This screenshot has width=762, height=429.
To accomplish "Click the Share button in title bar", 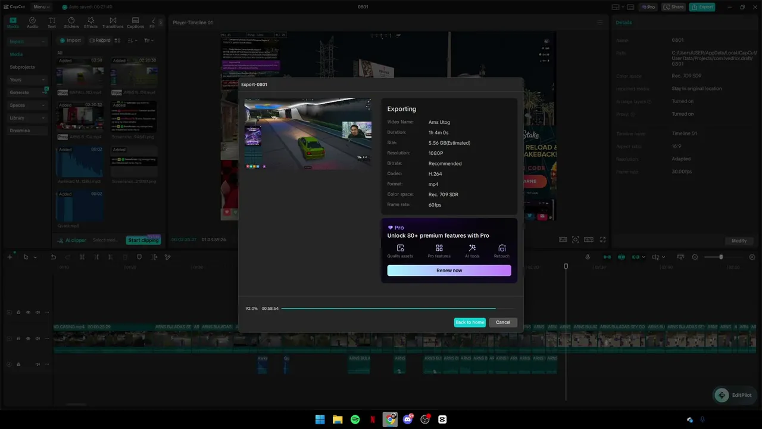I will click(674, 7).
